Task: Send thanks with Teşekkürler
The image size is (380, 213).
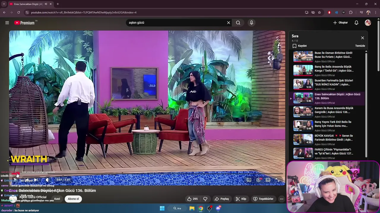Action: [x=263, y=199]
